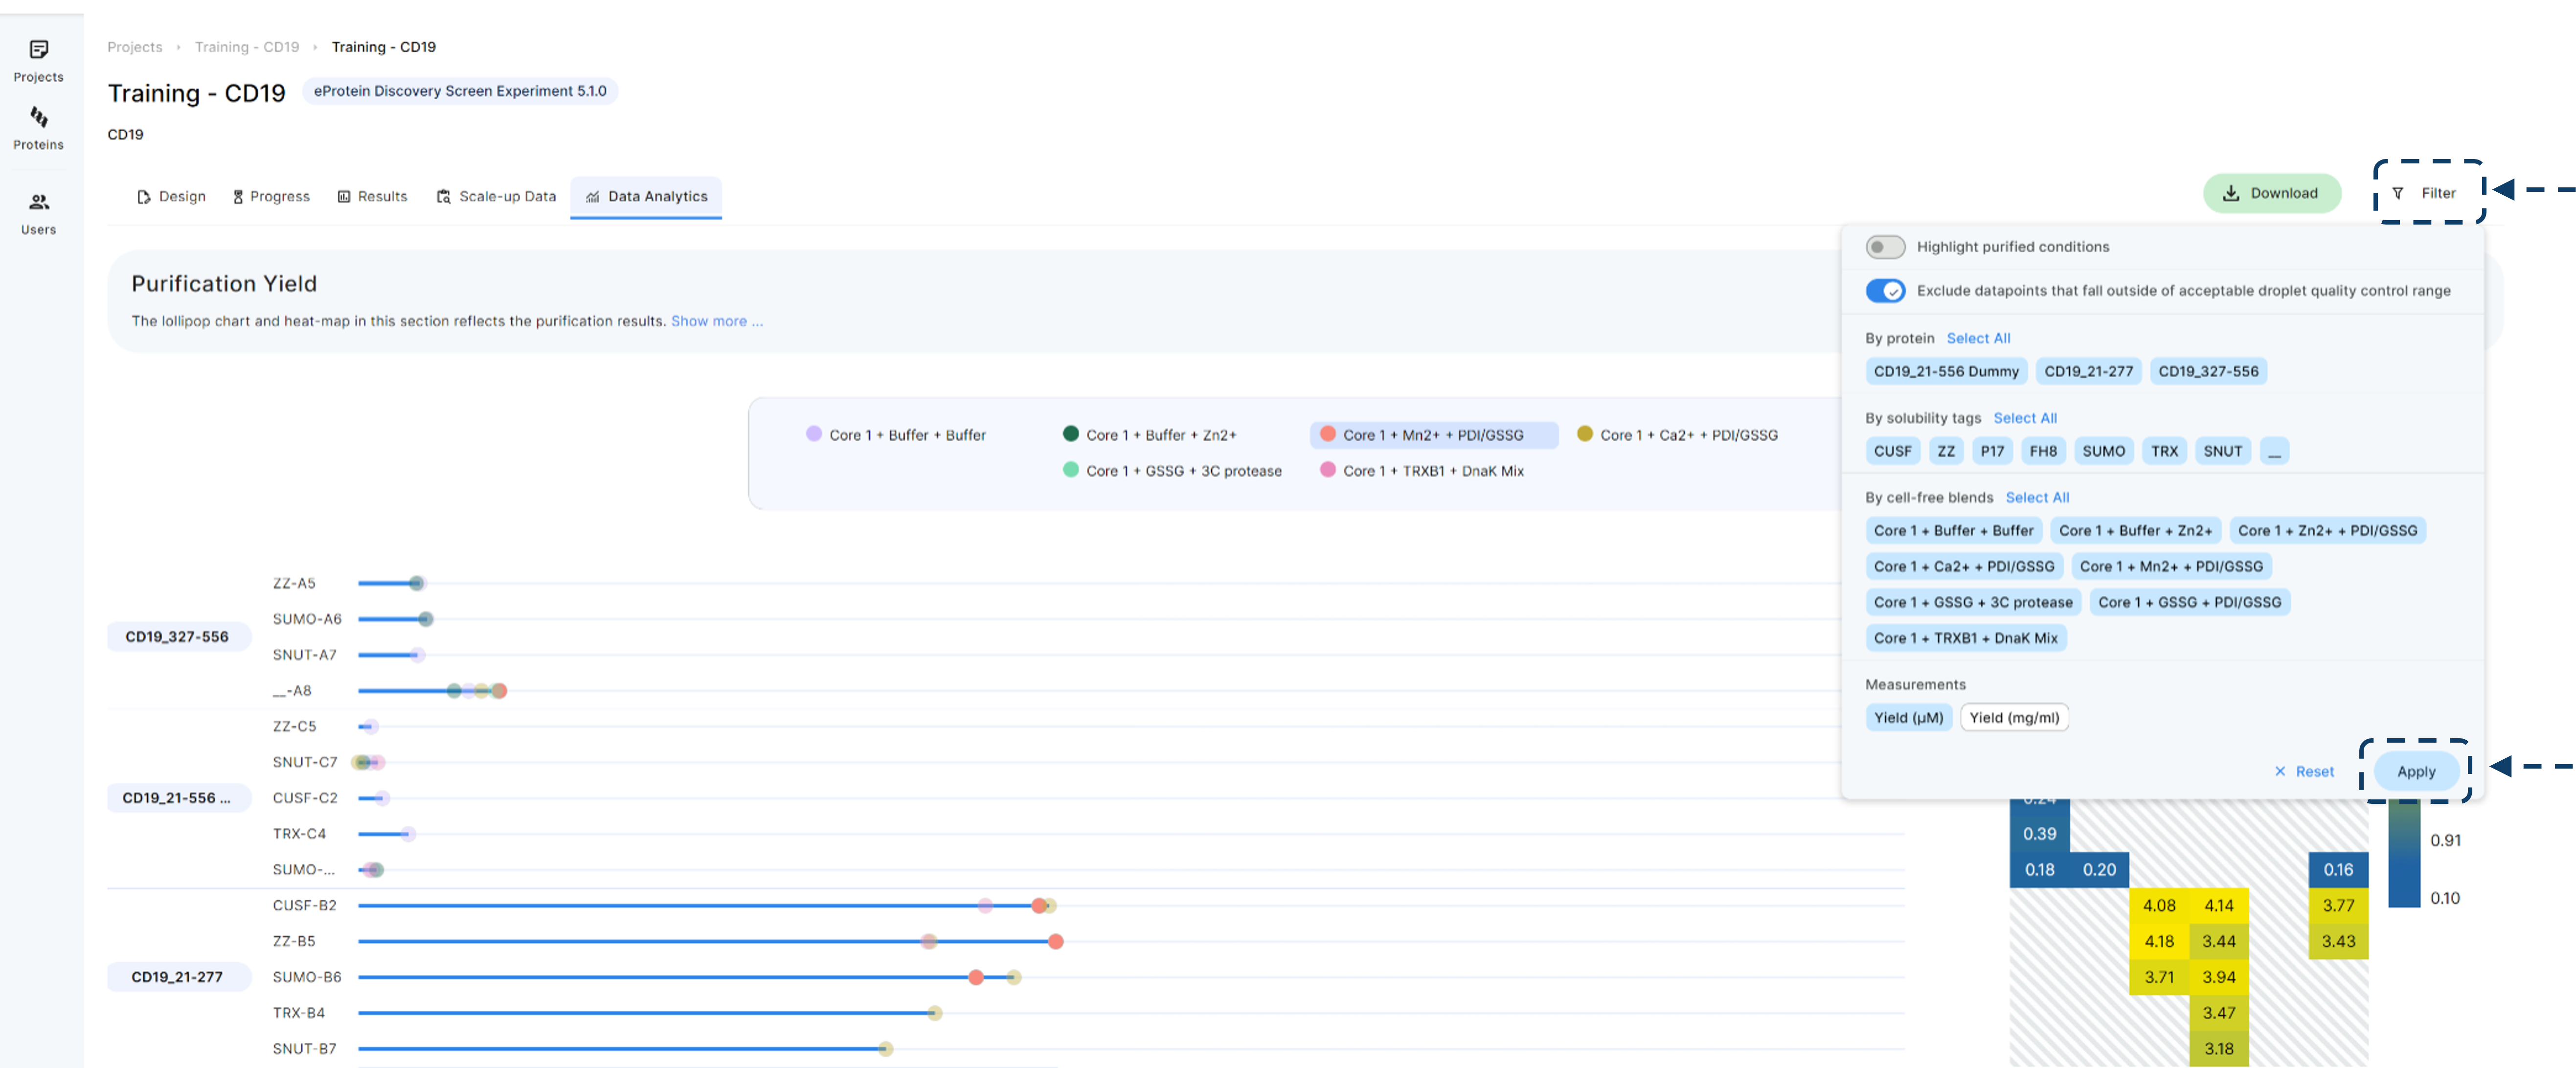Open Proteins from sidebar icon
Viewport: 2576px width, 1068px height.
[x=39, y=118]
